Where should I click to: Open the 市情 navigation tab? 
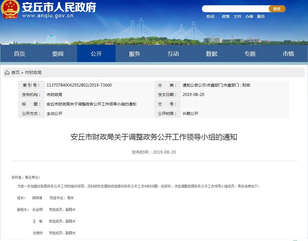pyautogui.click(x=289, y=54)
